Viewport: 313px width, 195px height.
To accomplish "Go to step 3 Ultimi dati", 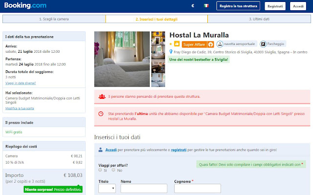I will click(259, 19).
